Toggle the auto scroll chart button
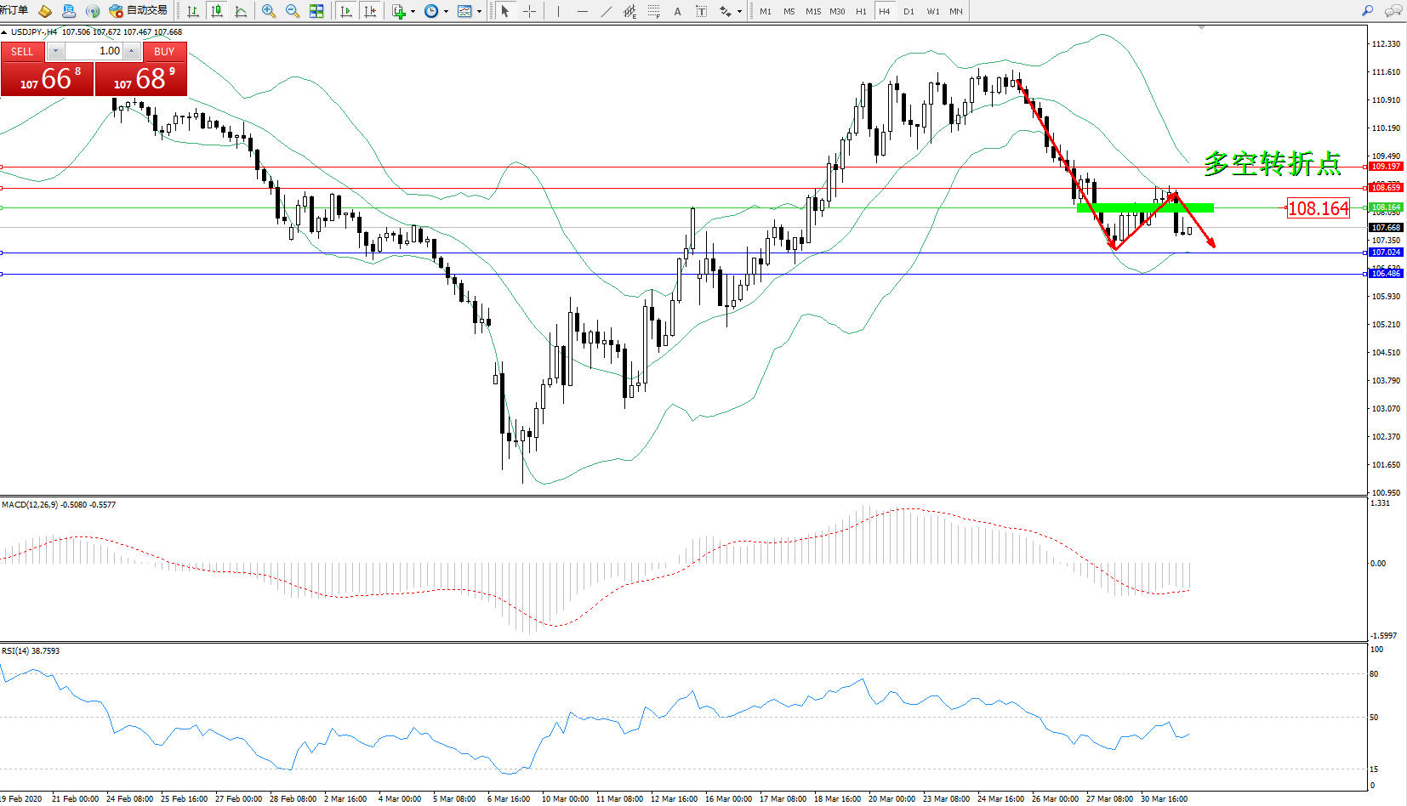Screen dimensions: 1407x806 pyautogui.click(x=345, y=11)
